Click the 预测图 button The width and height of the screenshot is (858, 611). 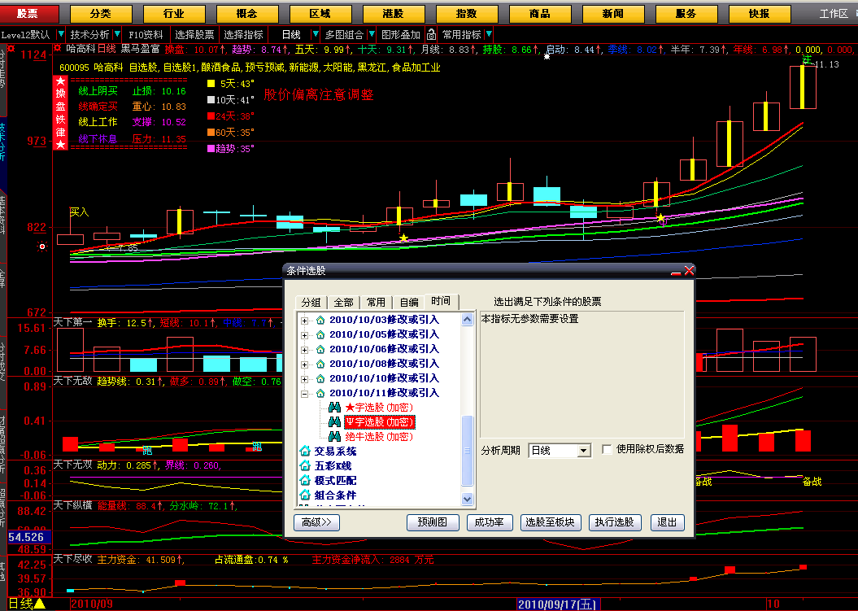coord(433,522)
